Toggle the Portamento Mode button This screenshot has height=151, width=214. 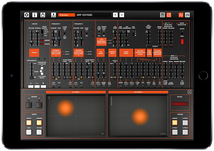[36, 74]
